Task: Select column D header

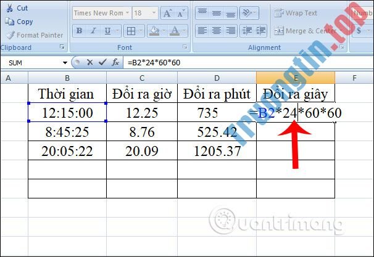Action: click(217, 78)
